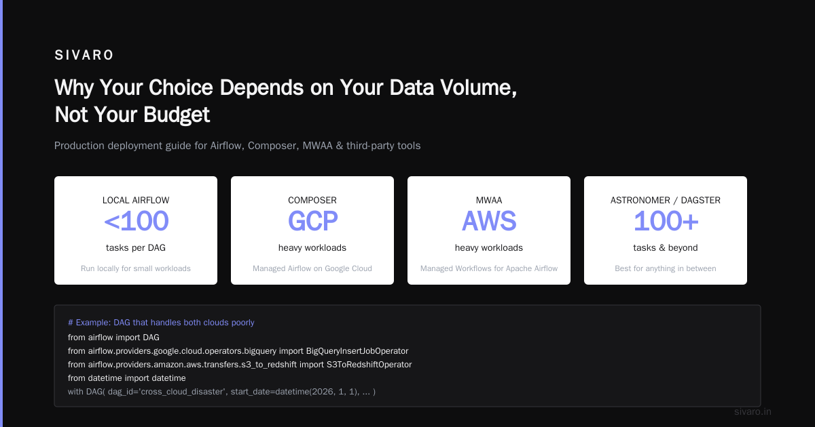
Task: Click 'Run locally for small workloads' caption
Action: coord(136,268)
